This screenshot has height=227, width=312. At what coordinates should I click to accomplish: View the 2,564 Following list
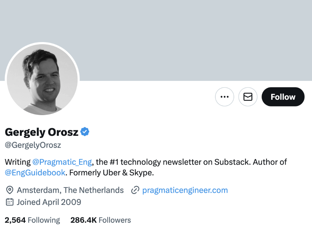click(32, 220)
